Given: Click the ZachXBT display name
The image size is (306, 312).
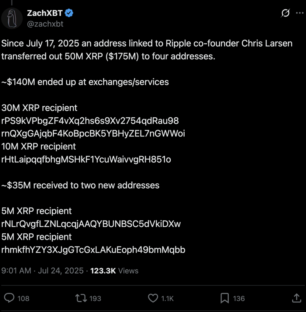Looking at the screenshot, I should click(x=44, y=13).
